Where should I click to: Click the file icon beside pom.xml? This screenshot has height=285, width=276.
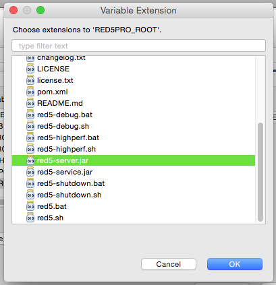30,92
